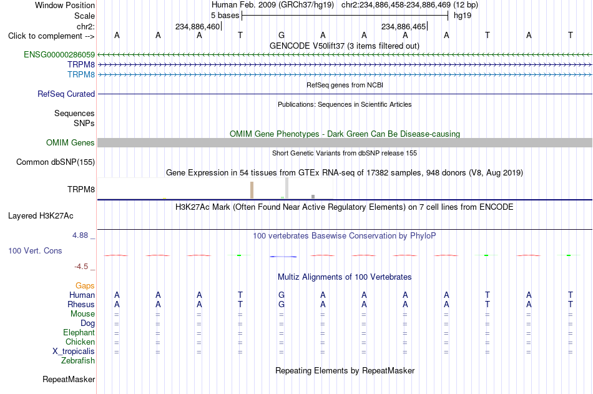Click 'Short Genetic Variants from dbSNP release 155'
Viewport: 593px width, 394px height.
coord(345,153)
